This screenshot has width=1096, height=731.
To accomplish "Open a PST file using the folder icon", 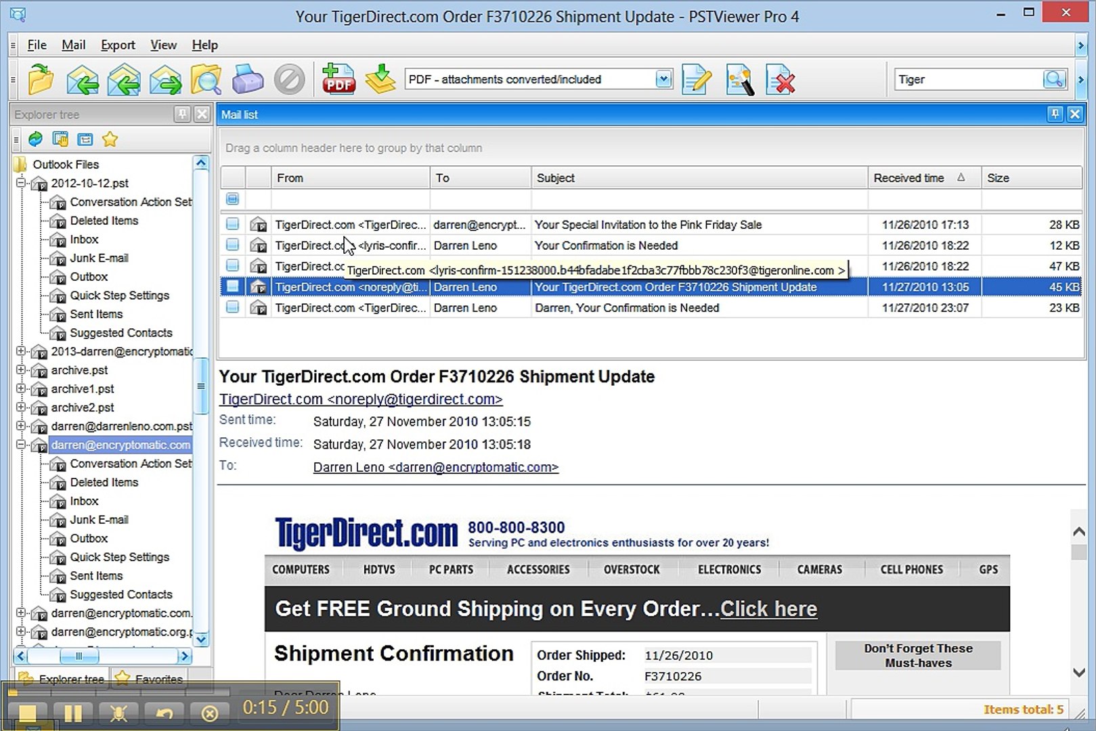I will [x=41, y=79].
